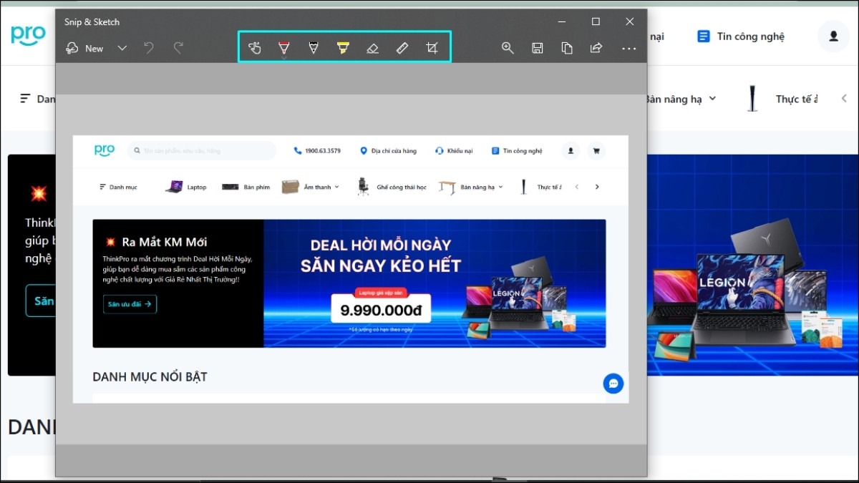The image size is (859, 483).
Task: Select the red Ballpoint pen tool
Action: coord(284,48)
